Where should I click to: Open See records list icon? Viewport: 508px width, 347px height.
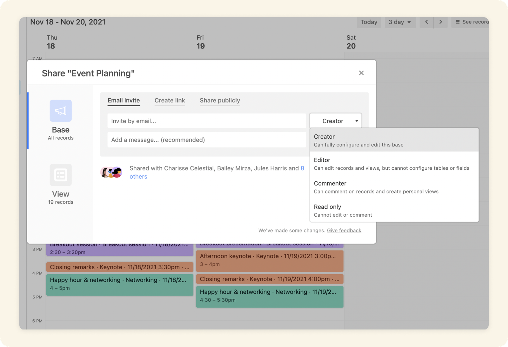tap(458, 22)
